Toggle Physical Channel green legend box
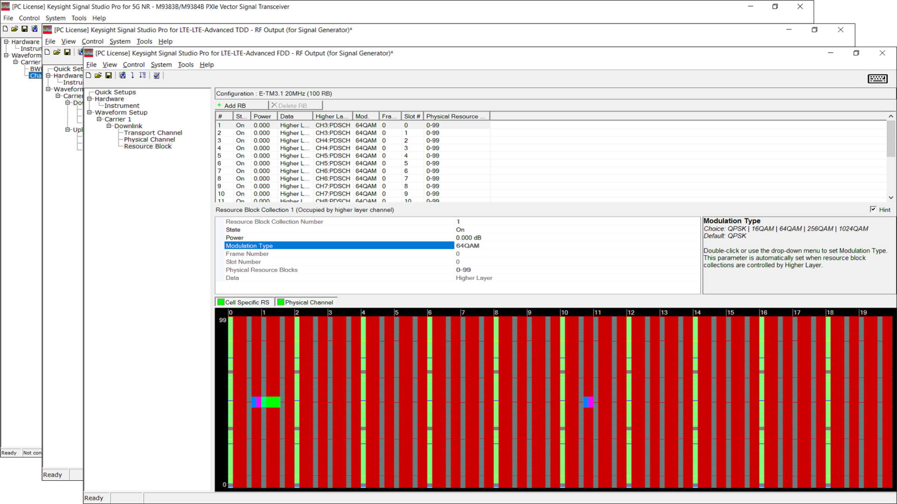897x504 pixels. tap(281, 302)
